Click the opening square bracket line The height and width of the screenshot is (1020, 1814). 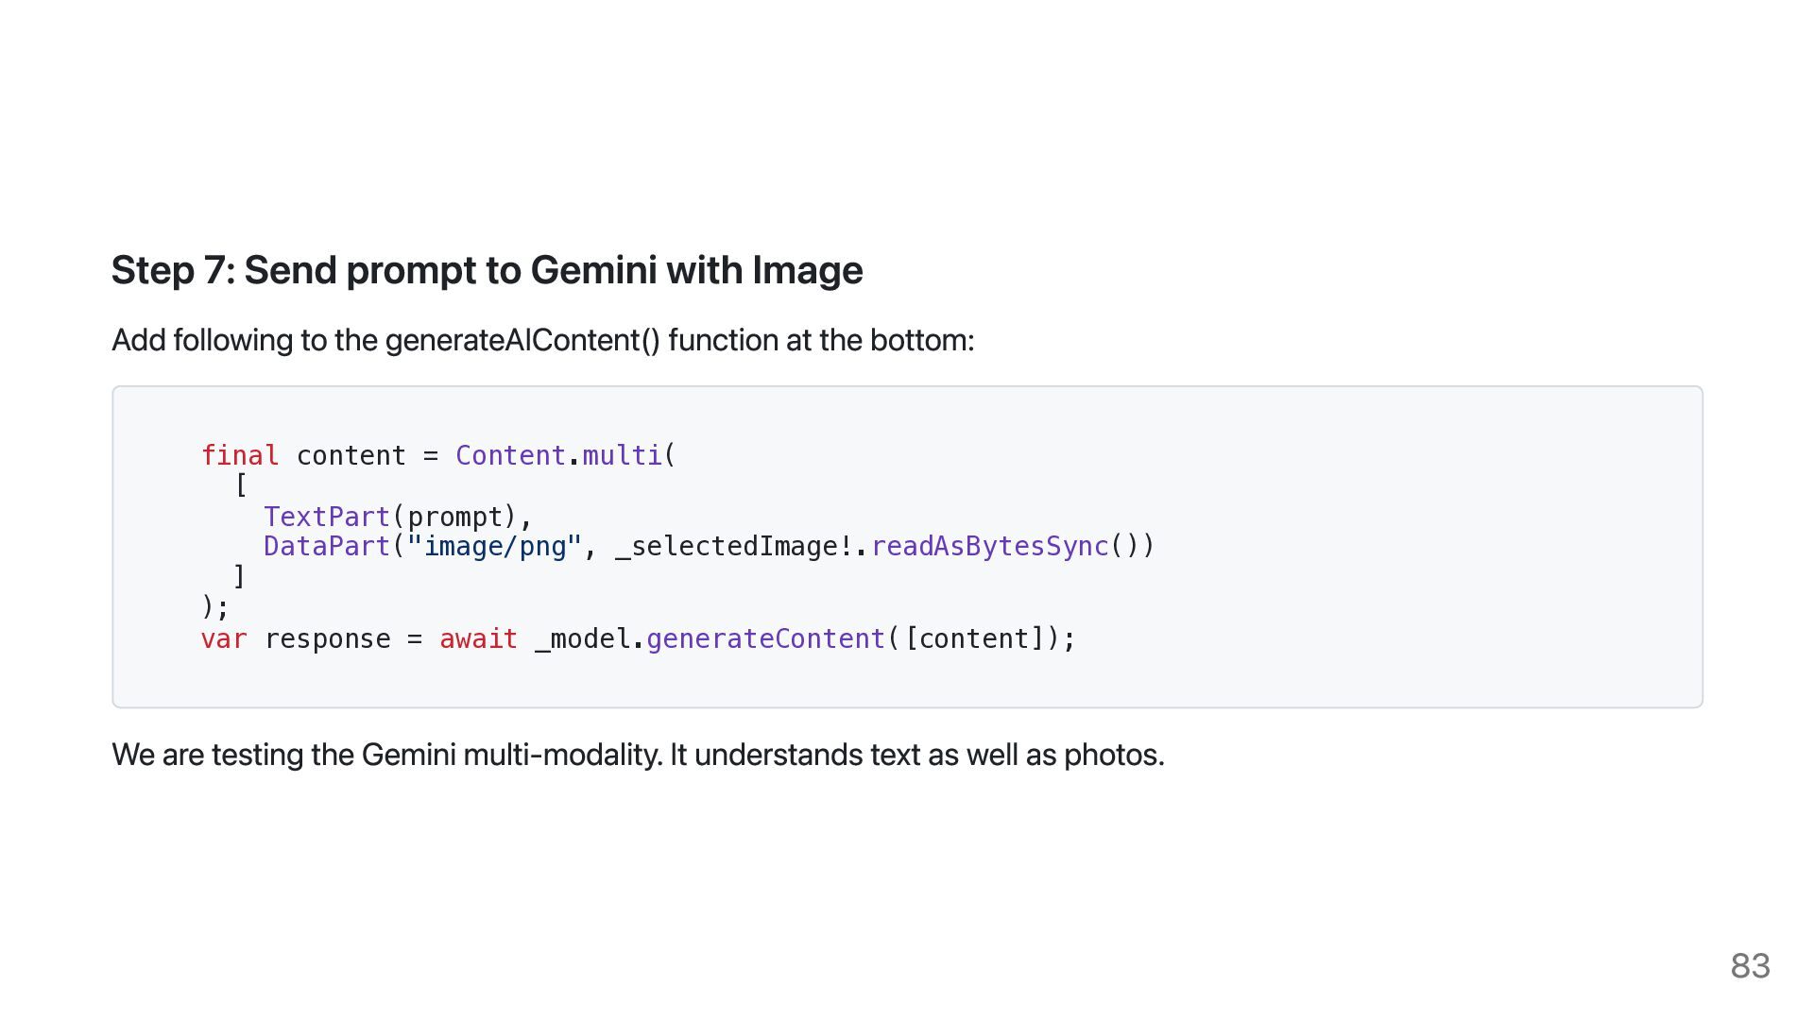240,485
